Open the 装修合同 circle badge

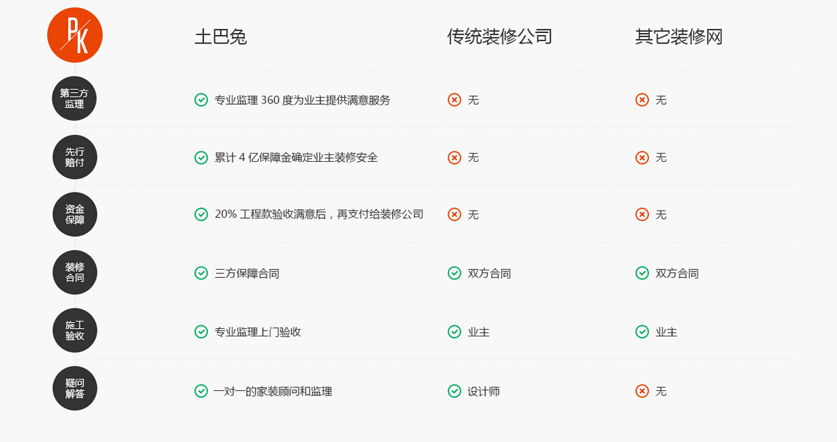pos(74,273)
